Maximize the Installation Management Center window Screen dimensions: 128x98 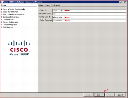click(x=123, y=2)
